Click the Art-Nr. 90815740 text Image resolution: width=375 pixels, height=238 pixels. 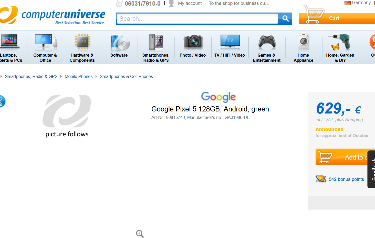point(168,117)
